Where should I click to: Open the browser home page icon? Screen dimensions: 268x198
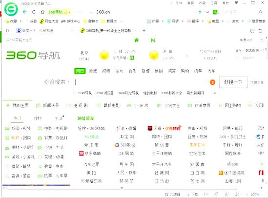tap(42, 12)
